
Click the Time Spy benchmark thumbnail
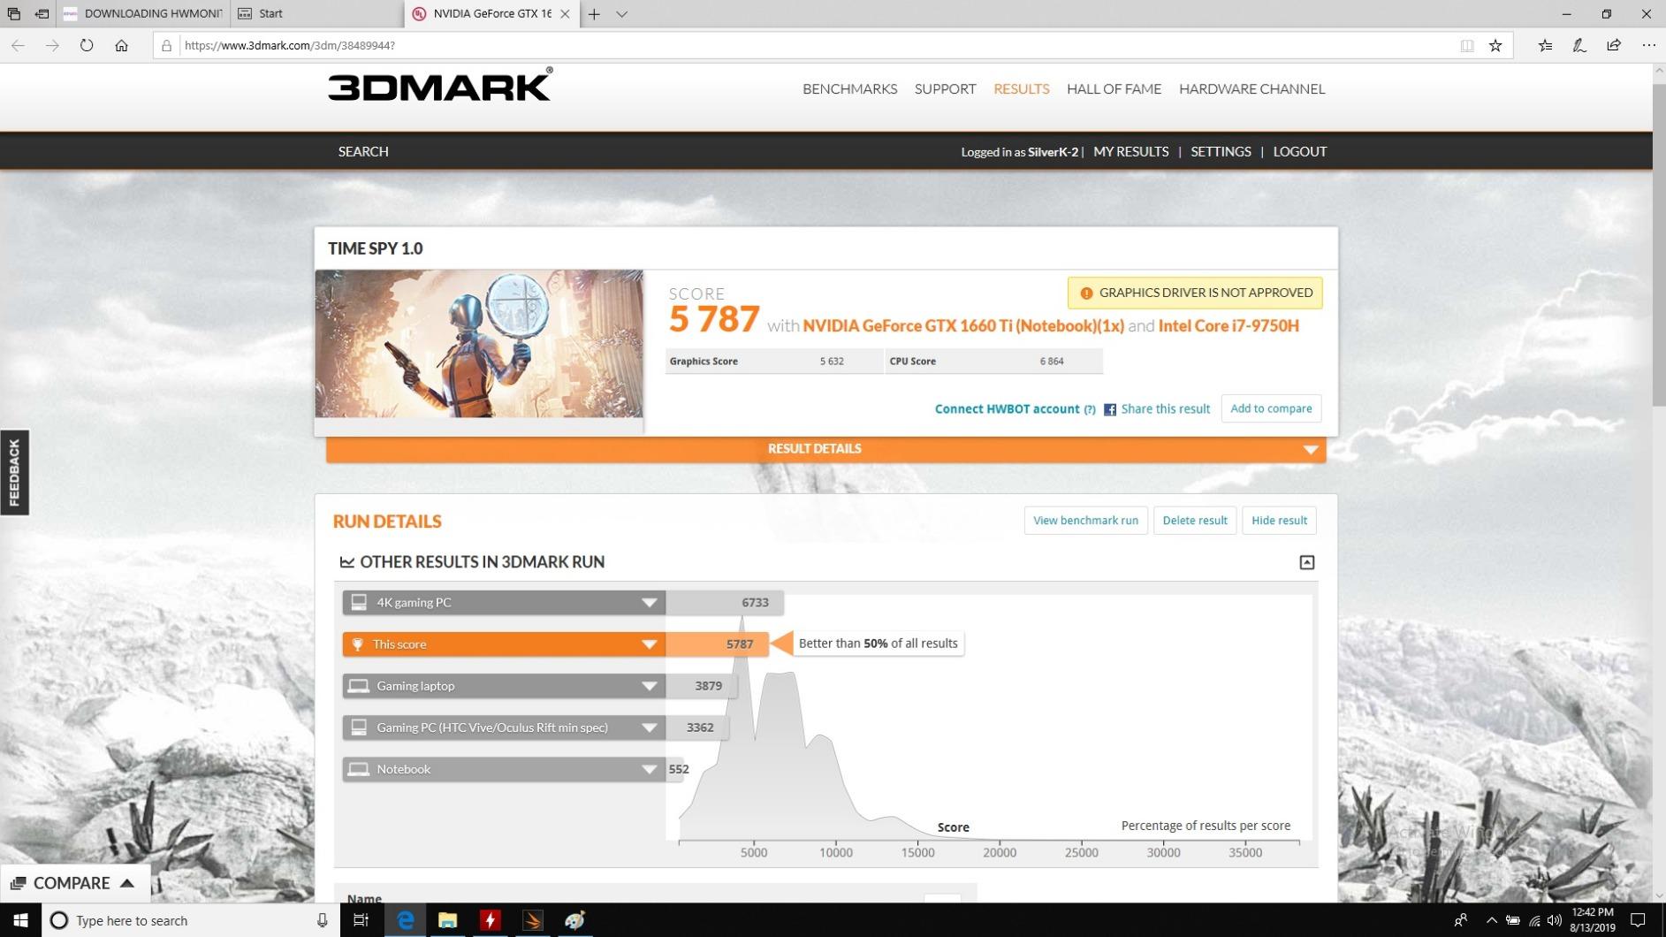479,344
